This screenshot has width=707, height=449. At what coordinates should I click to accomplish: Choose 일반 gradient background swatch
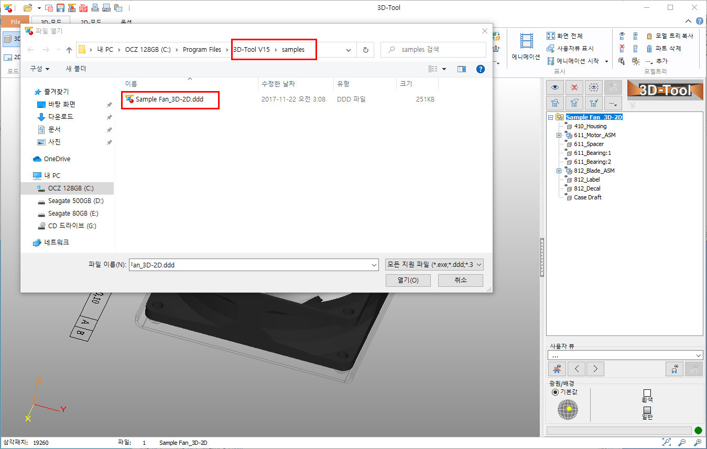(647, 410)
